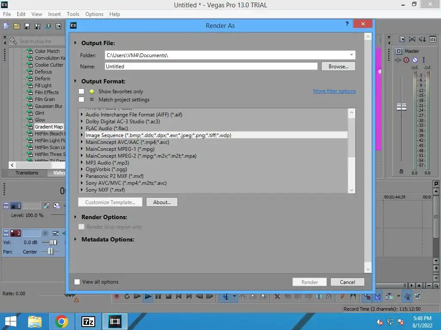Toggle the Master mute icon
Screen dimensions: 441x330
click(x=415, y=60)
